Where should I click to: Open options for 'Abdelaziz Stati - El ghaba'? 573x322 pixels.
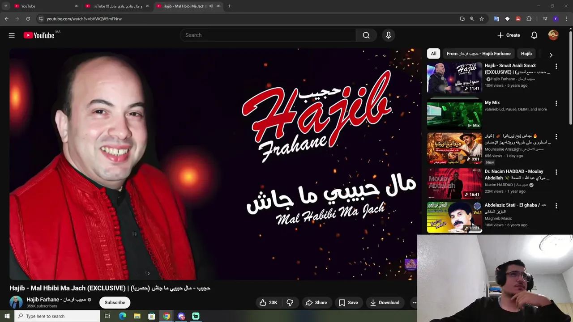tap(556, 206)
